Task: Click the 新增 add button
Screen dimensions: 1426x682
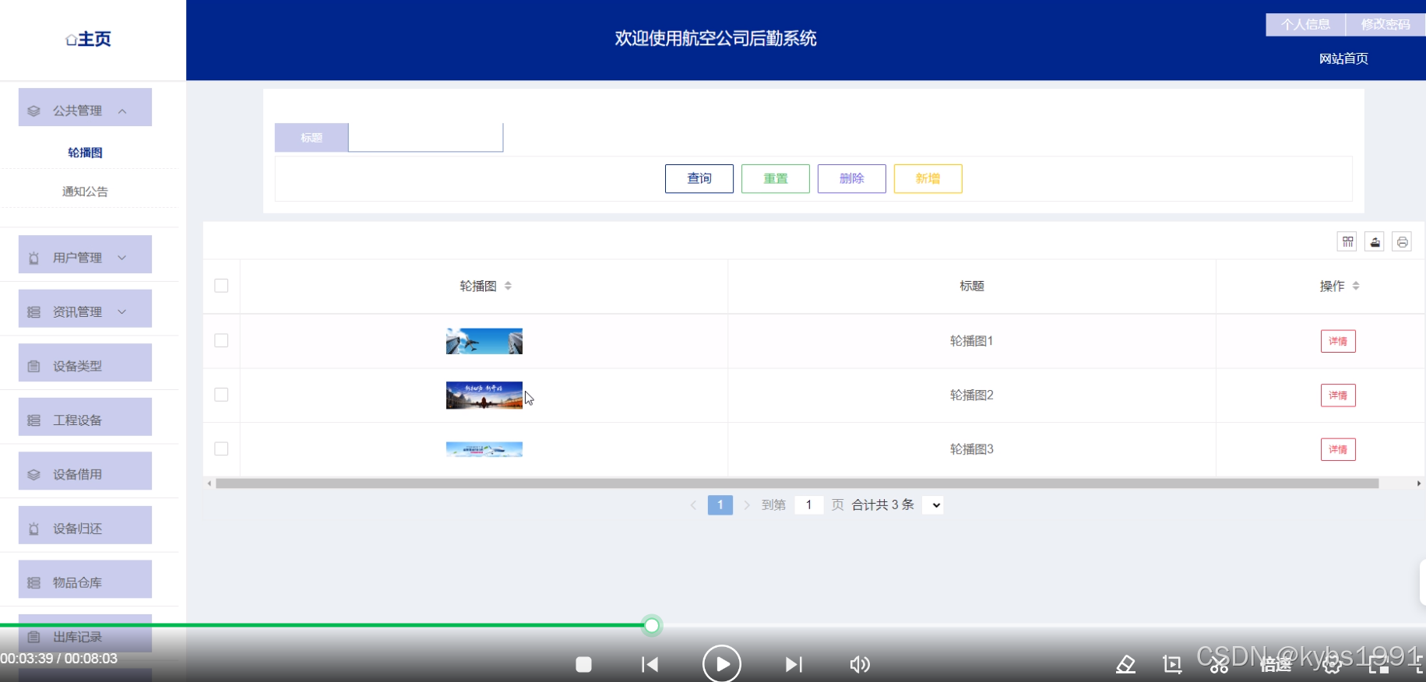Action: click(x=928, y=179)
